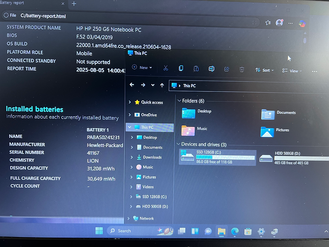Screen dimensions: 329x247
Task: Select Music in the navigation tree
Action: point(148,167)
